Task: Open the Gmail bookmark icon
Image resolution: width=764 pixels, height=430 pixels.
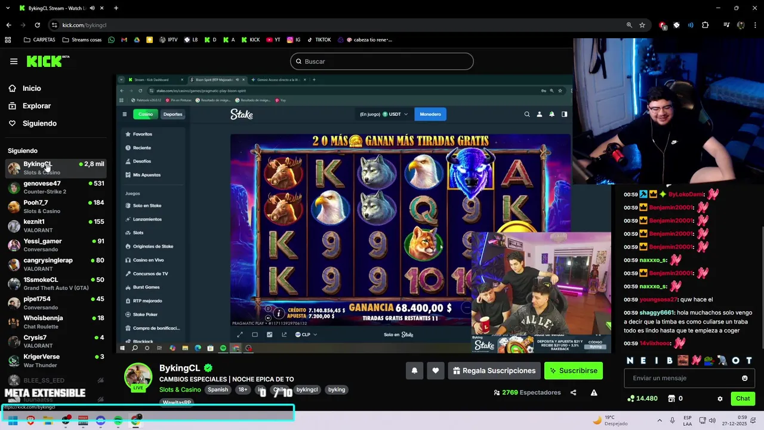Action: pos(124,40)
